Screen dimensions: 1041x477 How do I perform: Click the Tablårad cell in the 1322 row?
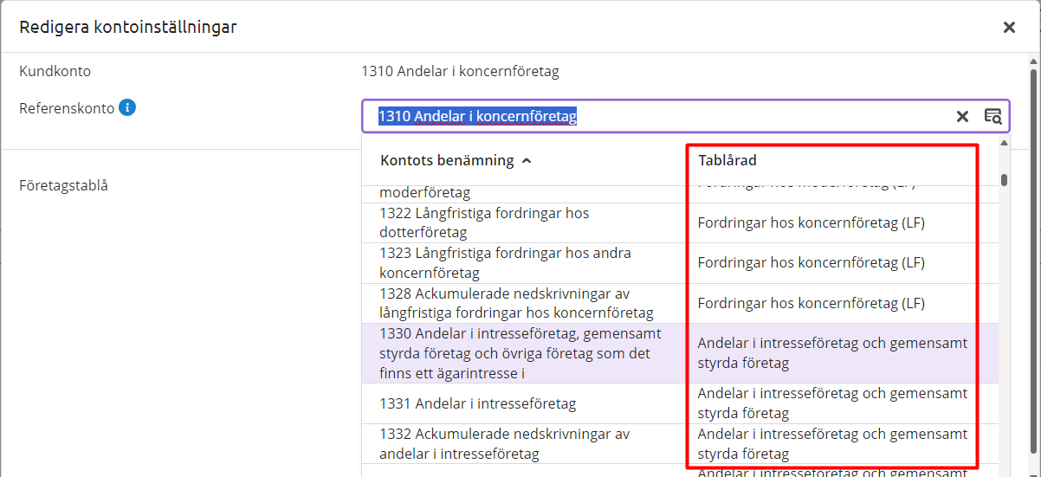point(811,222)
